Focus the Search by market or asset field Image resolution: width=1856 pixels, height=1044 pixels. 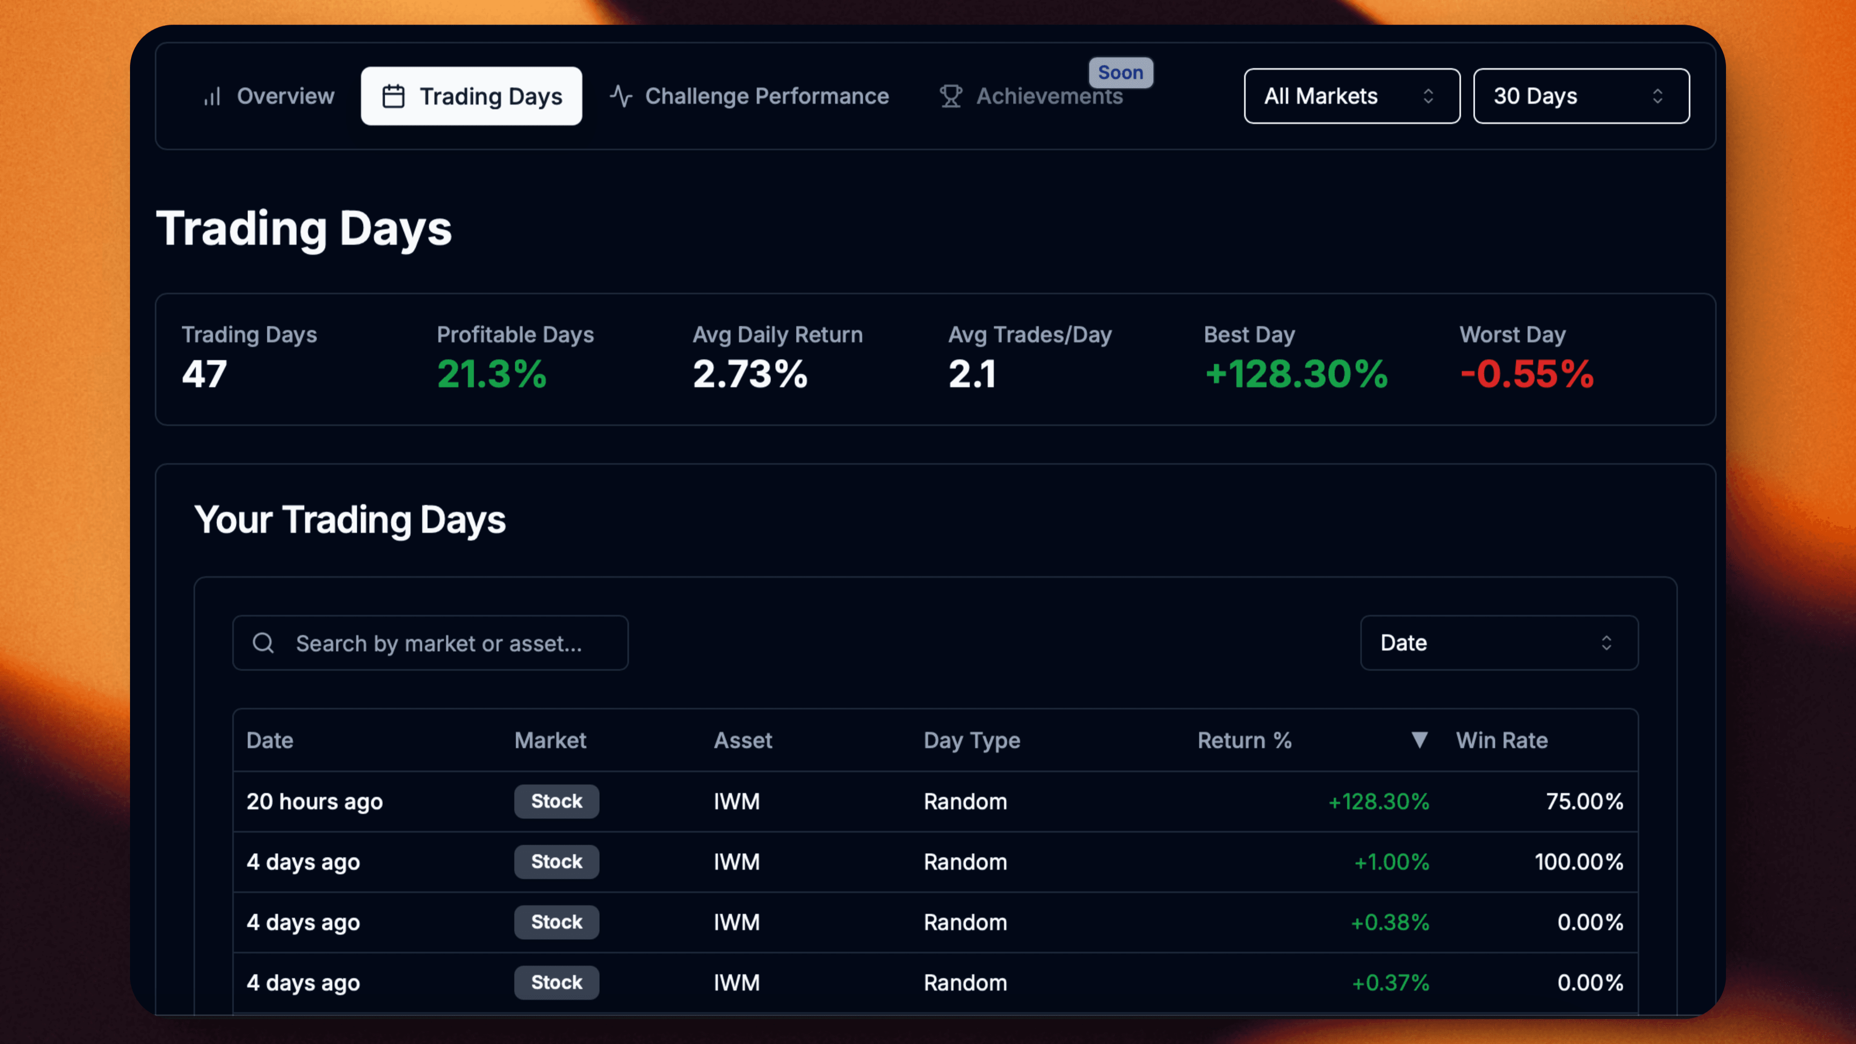point(430,643)
